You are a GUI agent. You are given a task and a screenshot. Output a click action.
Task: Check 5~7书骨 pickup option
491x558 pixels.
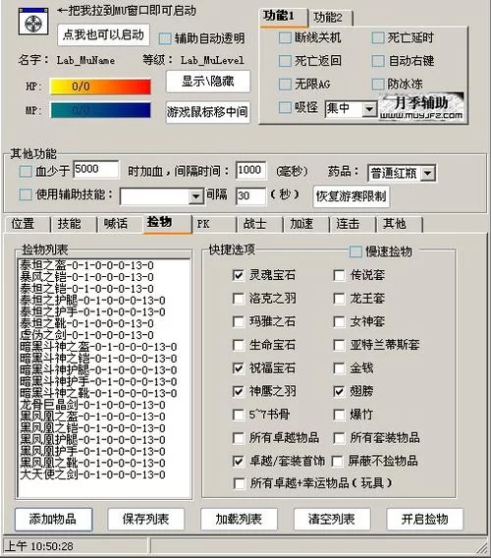coord(238,415)
